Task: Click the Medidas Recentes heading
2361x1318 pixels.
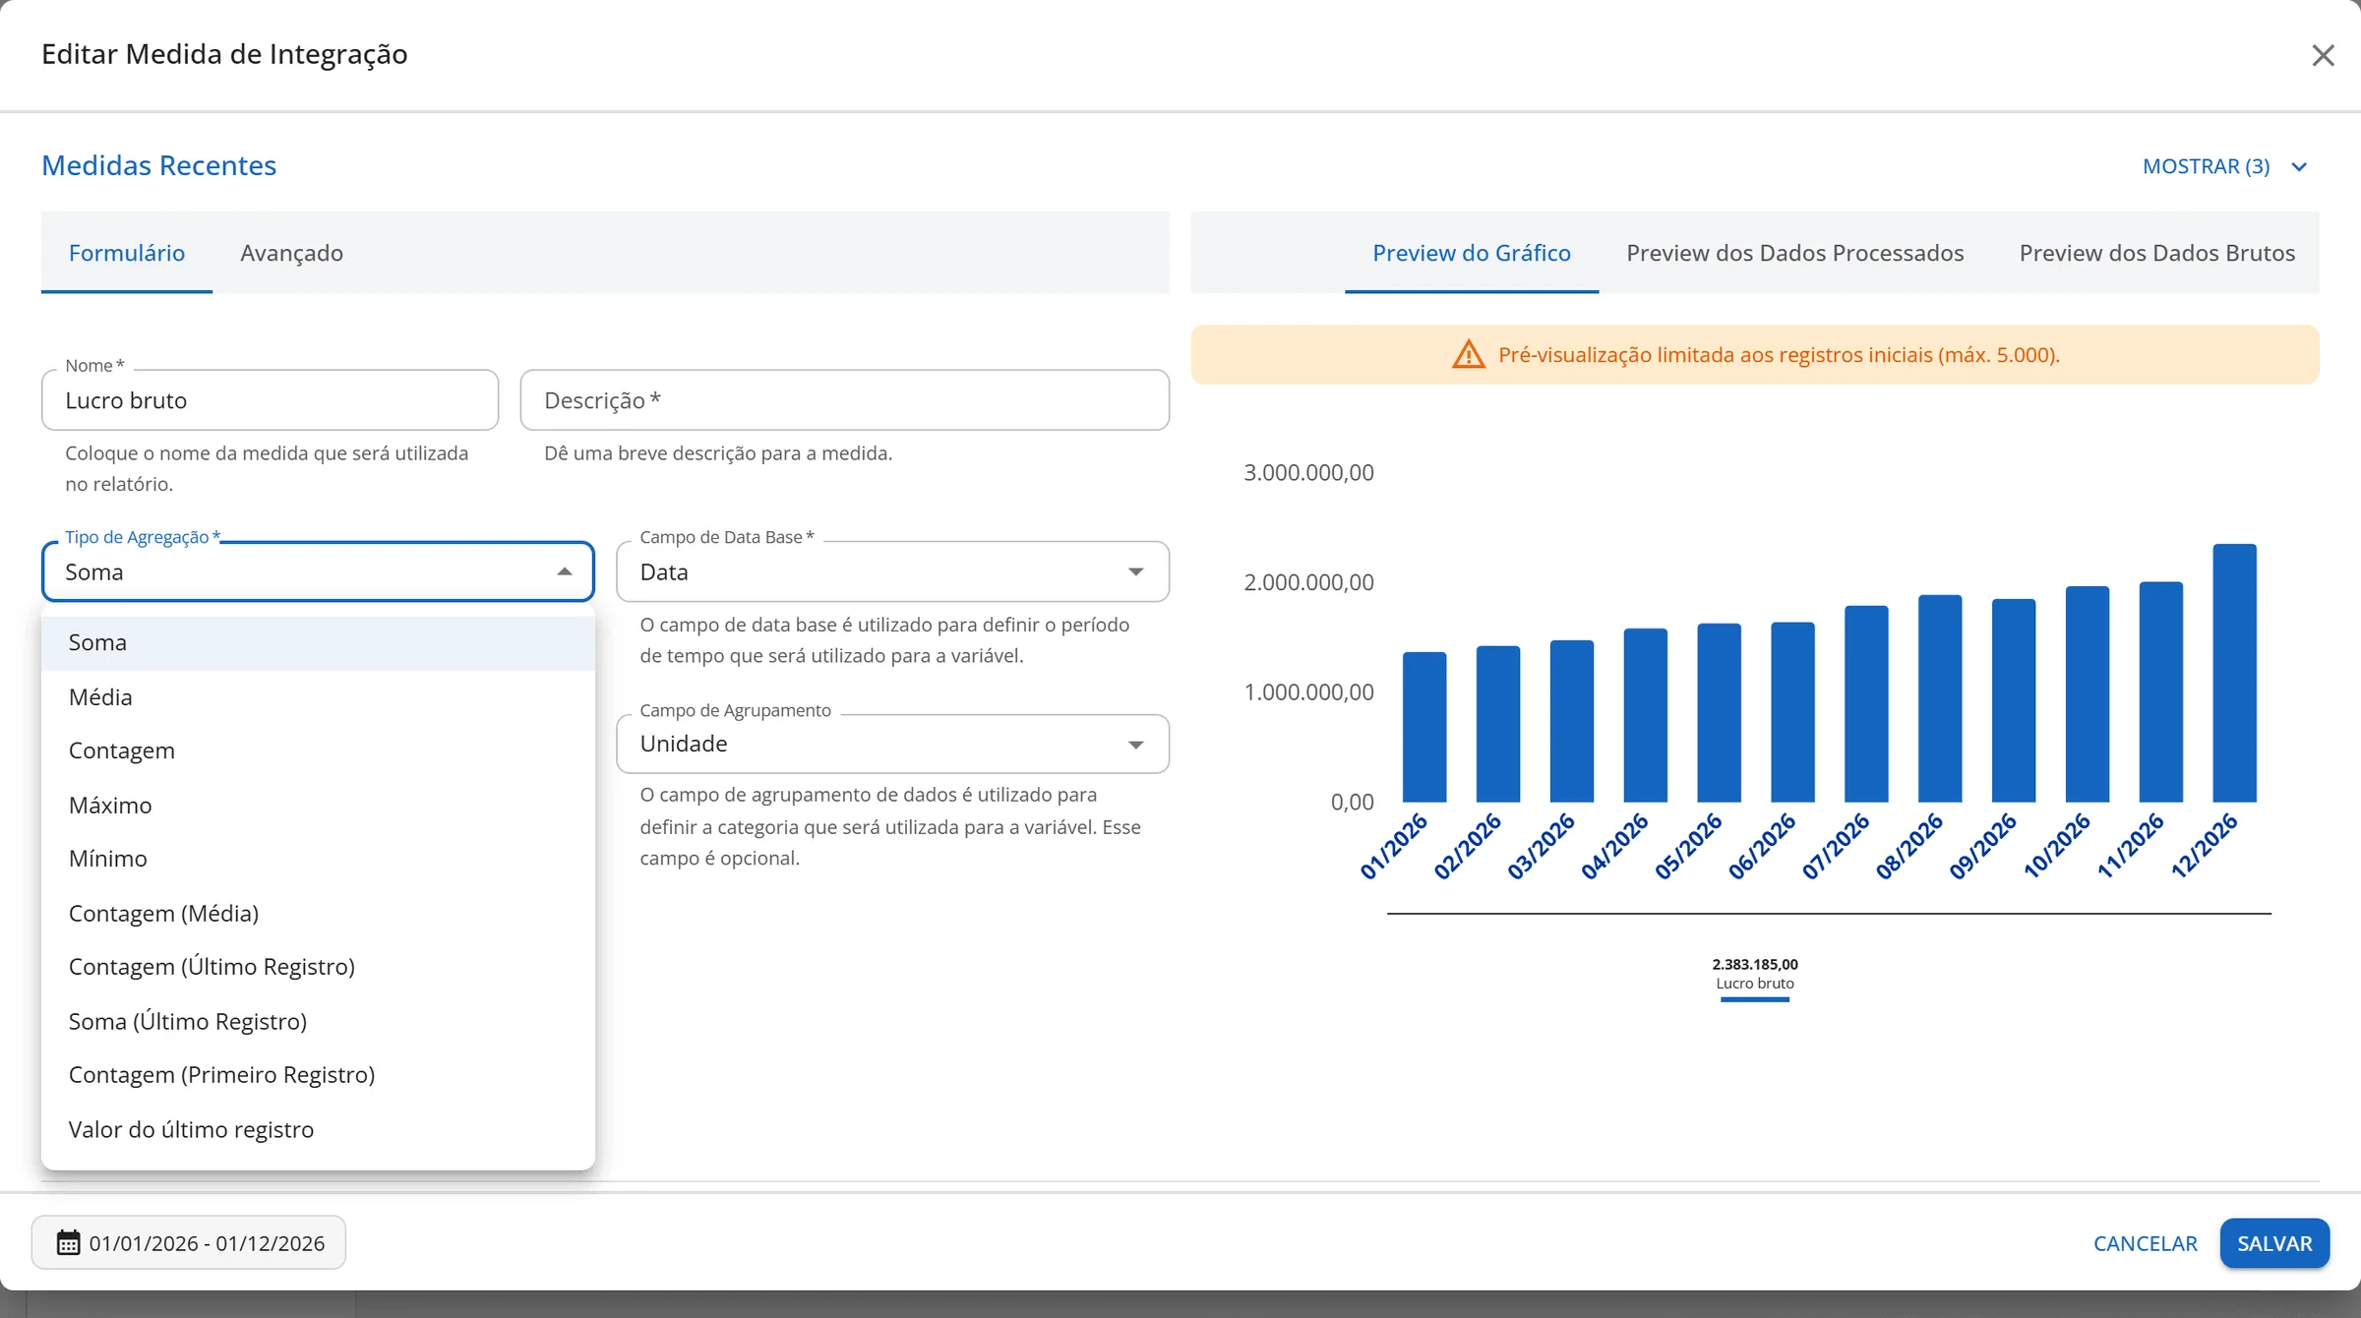Action: tap(158, 165)
